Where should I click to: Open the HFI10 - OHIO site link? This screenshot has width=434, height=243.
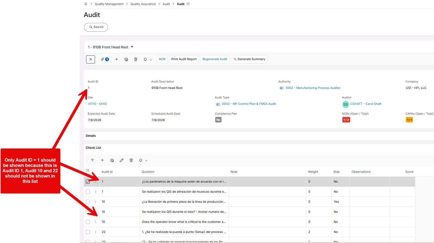(97, 104)
